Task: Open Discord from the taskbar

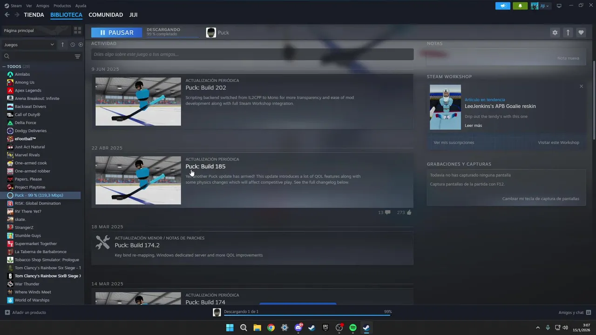Action: pos(298,328)
